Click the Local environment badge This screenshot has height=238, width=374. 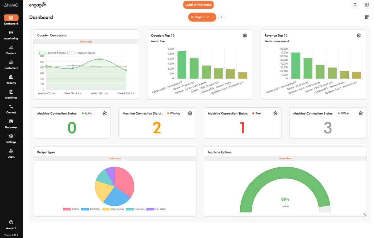click(199, 5)
